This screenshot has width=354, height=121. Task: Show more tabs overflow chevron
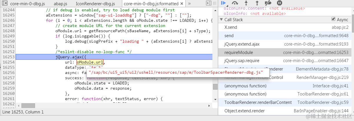point(189,4)
